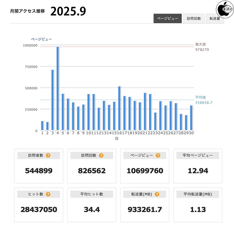
Task: Click help icon next to 転送量(MB)
Action: [x=157, y=194]
